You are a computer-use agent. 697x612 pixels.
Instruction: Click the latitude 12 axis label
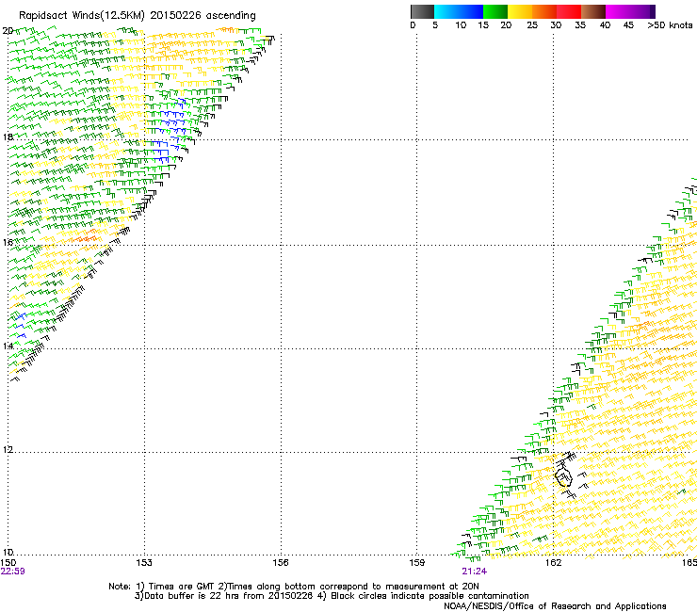[x=8, y=449]
